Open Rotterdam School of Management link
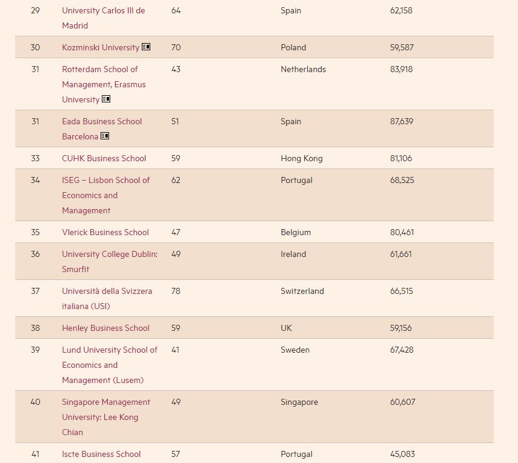Screen dimensions: 518x463 click(104, 84)
